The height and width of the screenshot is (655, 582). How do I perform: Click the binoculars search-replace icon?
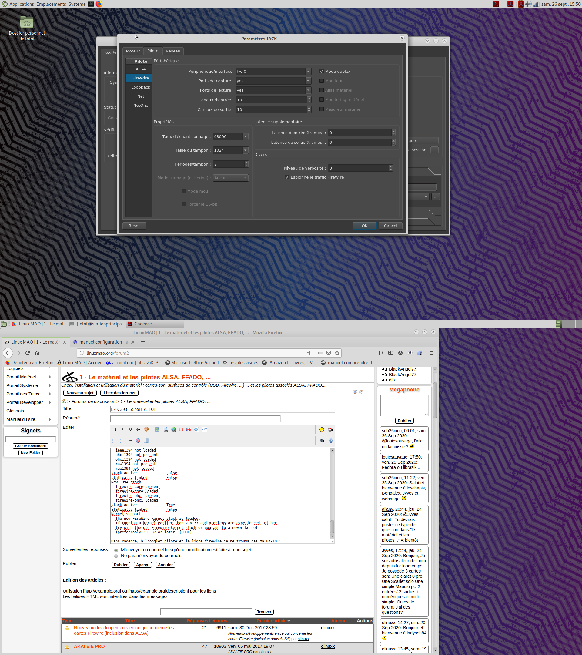pyautogui.click(x=322, y=441)
